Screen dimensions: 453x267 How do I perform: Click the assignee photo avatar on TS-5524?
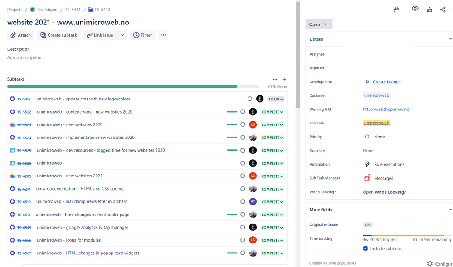(x=253, y=138)
